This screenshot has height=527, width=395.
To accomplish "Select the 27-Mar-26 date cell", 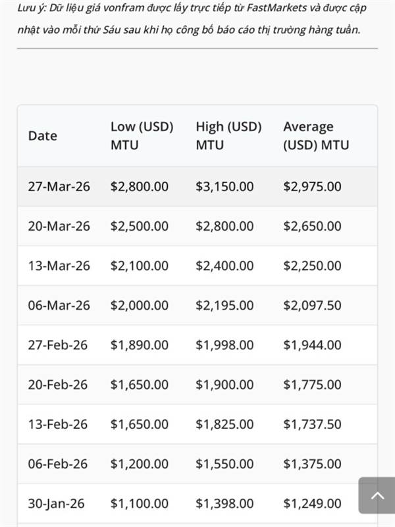I will coord(59,186).
